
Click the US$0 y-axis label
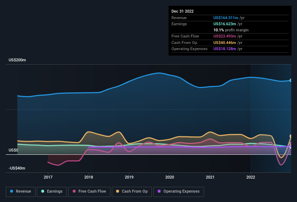point(13,150)
